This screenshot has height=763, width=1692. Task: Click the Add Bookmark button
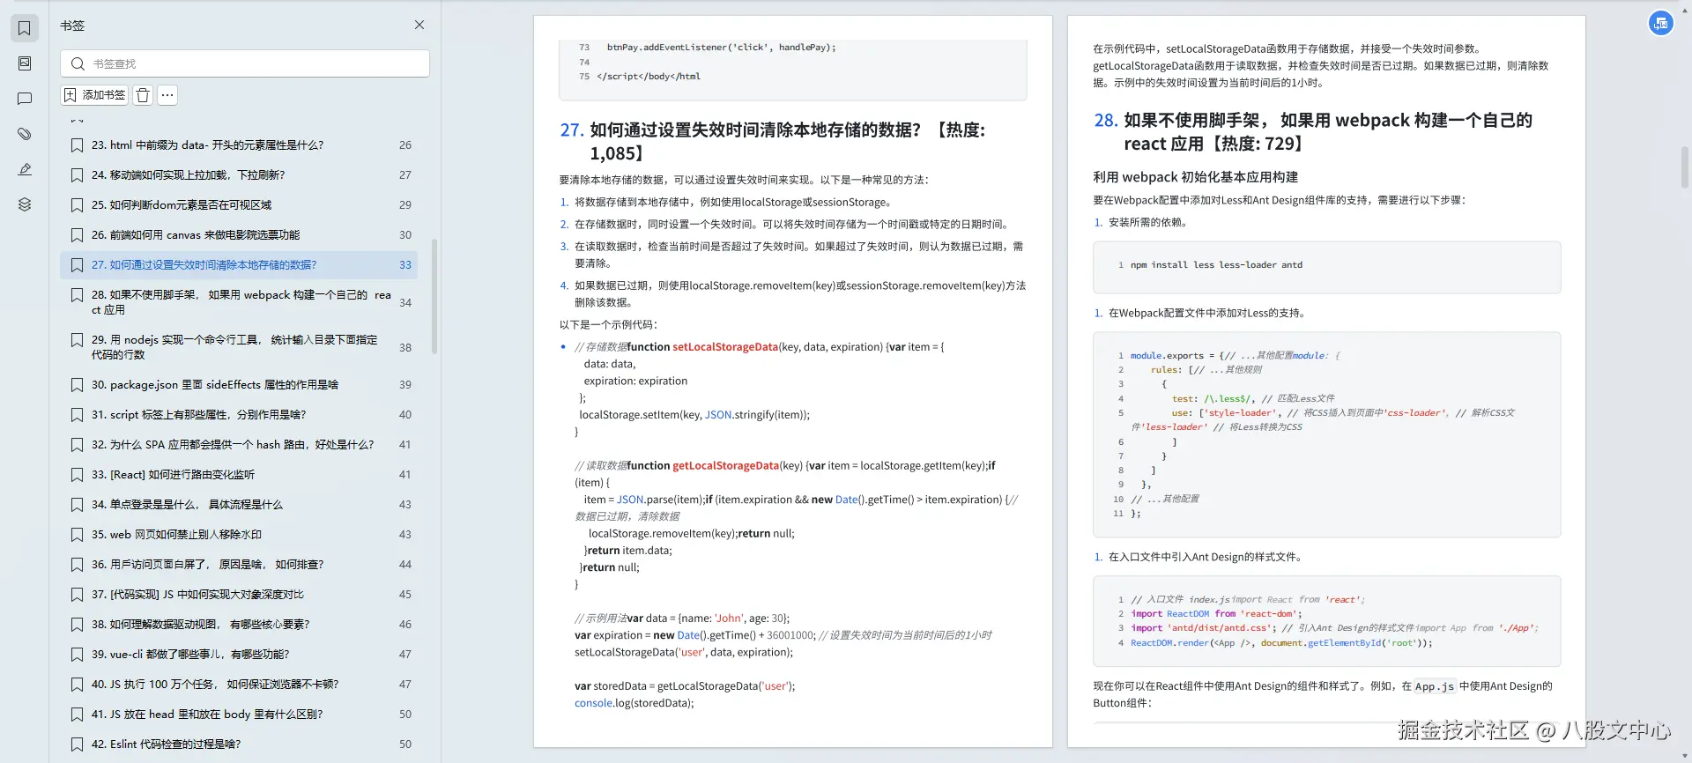[x=94, y=95]
